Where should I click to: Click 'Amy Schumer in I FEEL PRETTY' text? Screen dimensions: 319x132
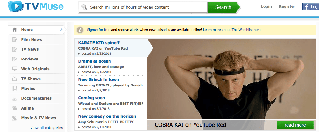point(106,122)
